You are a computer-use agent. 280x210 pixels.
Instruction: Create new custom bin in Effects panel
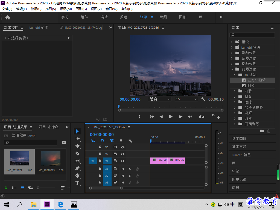[x=262, y=131]
